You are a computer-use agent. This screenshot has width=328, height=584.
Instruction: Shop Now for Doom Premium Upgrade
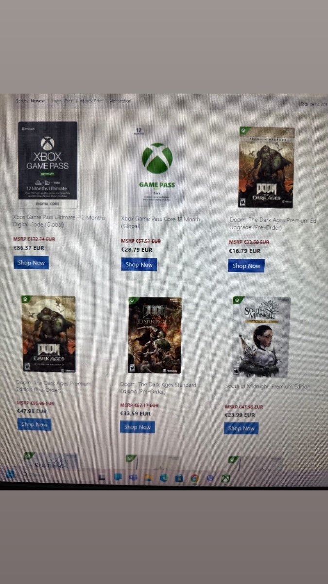pos(246,266)
